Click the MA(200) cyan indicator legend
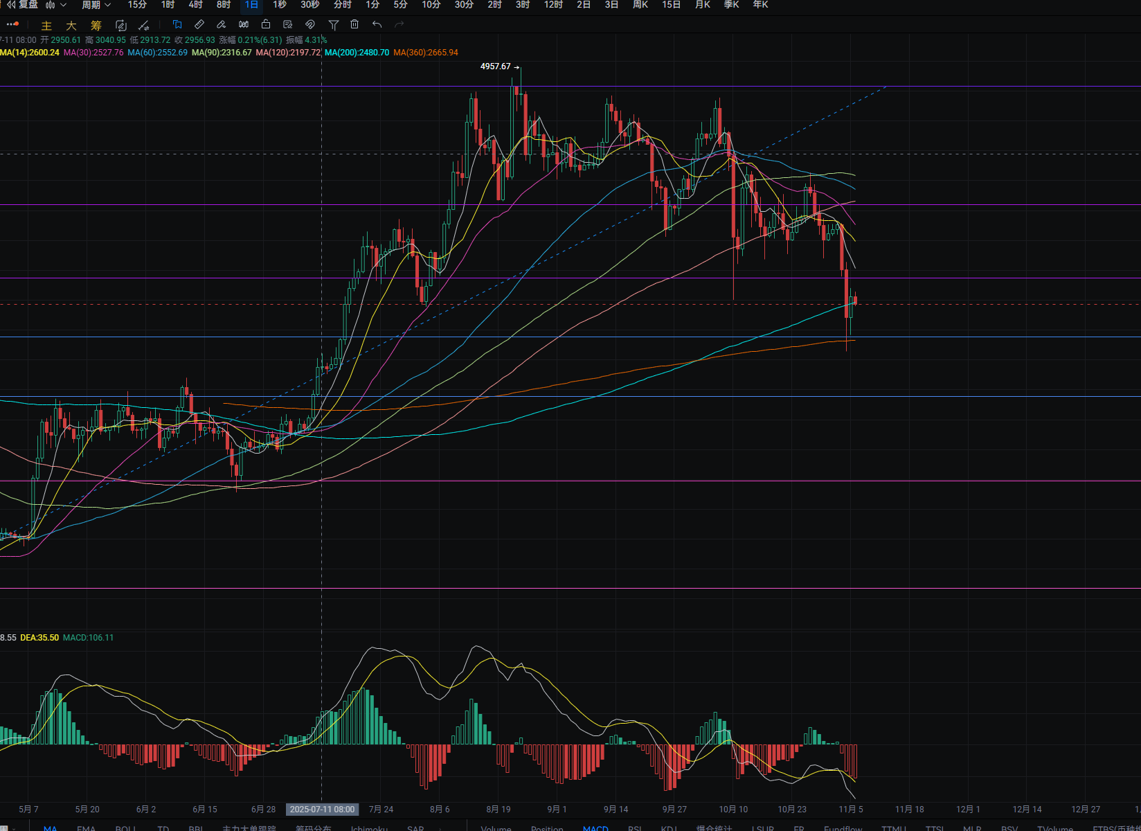The image size is (1141, 831). click(357, 53)
